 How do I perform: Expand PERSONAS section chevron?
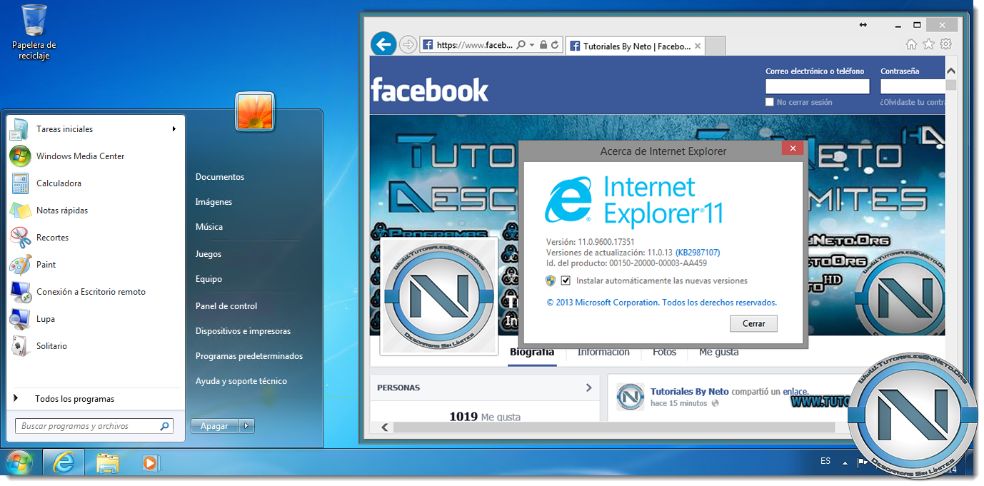click(x=588, y=388)
